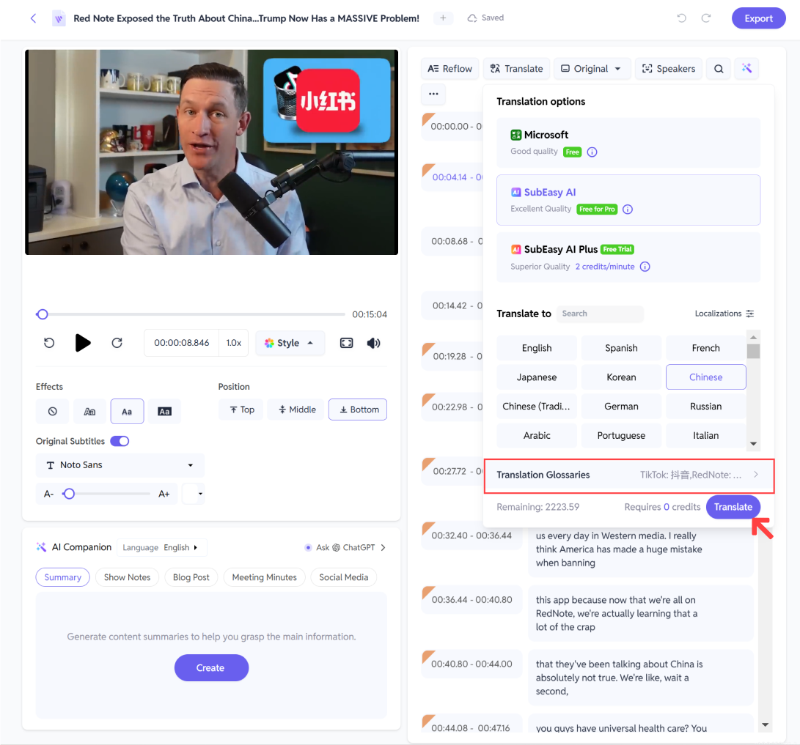Screen dimensions: 800x745
Task: Go back using the left chevron arrow
Action: [33, 18]
